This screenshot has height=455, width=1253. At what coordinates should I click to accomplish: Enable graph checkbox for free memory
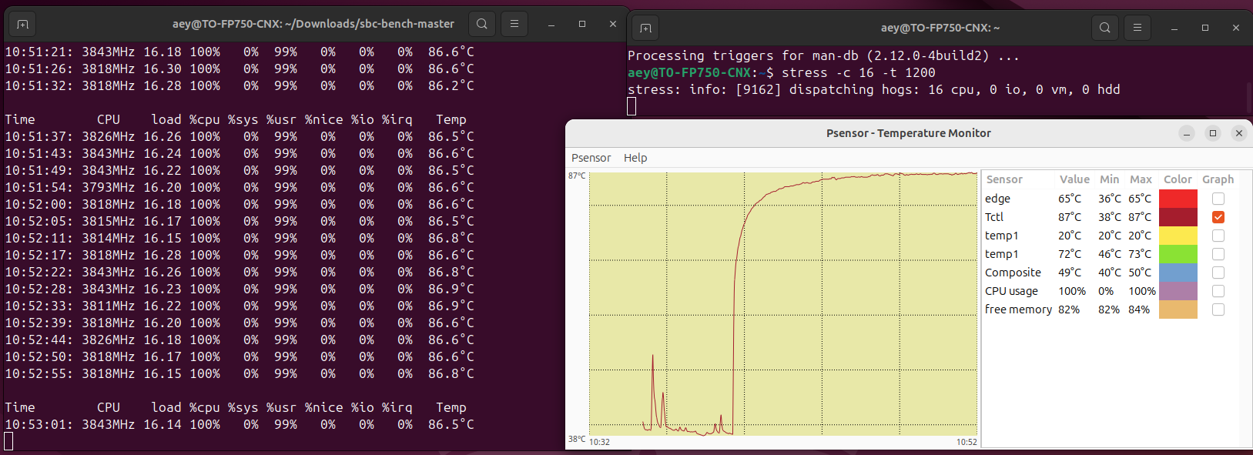point(1218,309)
